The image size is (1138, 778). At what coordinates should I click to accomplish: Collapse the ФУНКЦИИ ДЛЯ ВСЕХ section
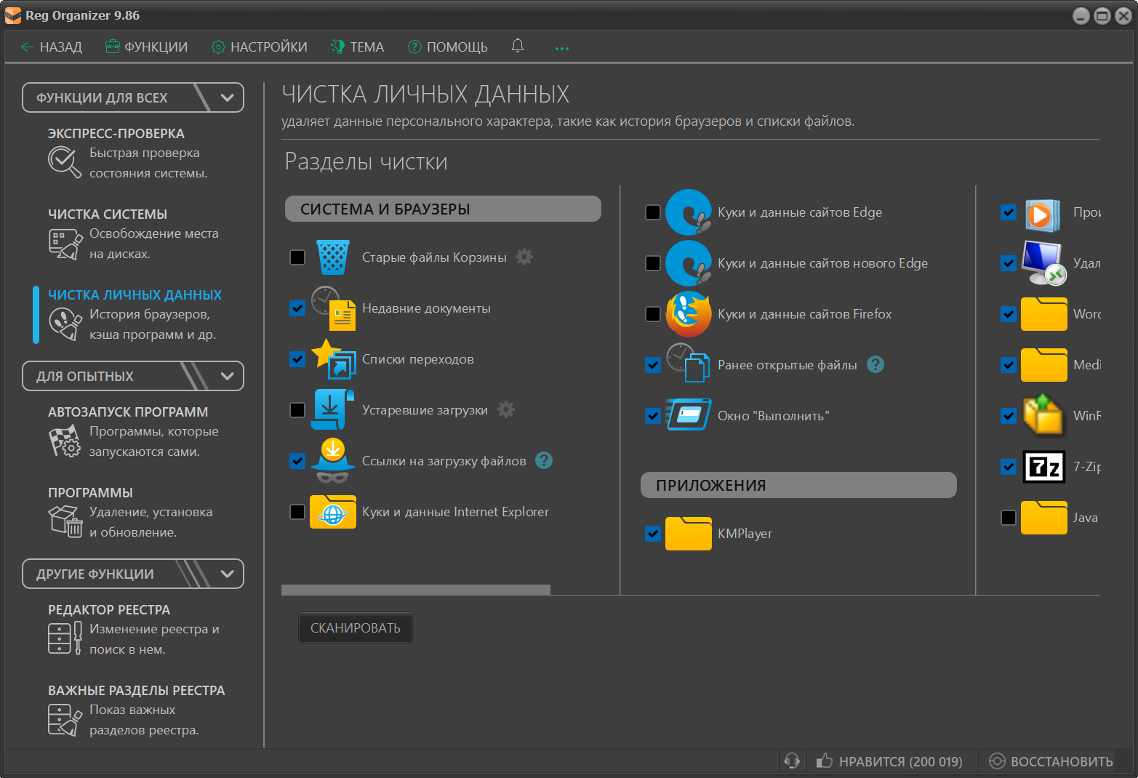[227, 97]
